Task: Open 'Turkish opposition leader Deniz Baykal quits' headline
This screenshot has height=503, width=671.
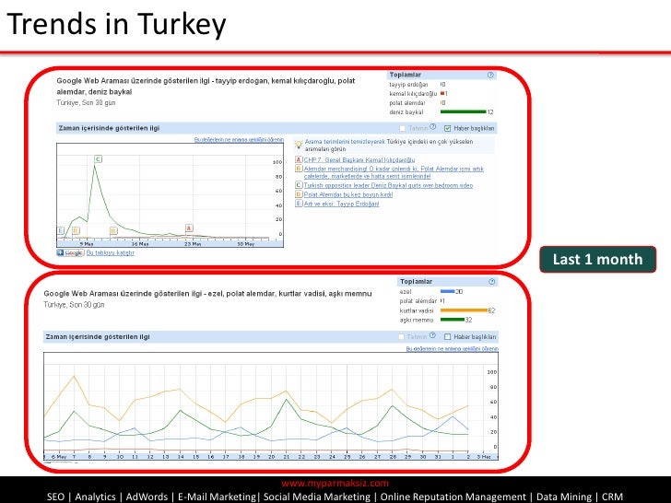Action: tap(388, 185)
